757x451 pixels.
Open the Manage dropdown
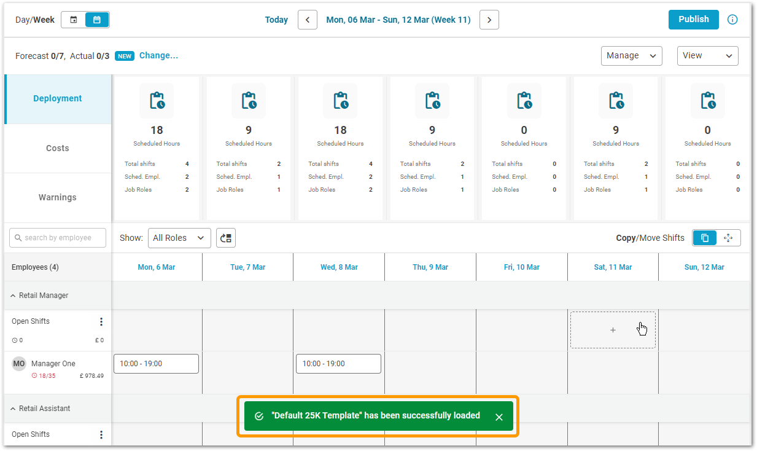coord(631,55)
